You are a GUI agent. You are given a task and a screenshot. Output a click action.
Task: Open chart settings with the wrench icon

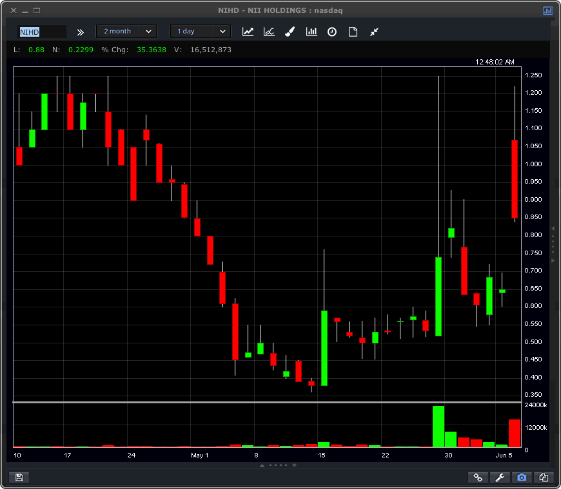point(500,477)
